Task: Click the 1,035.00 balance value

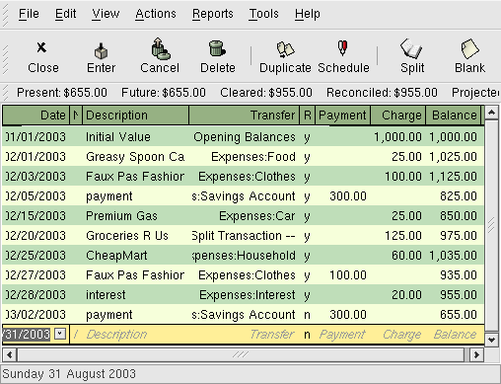Action: [x=453, y=256]
